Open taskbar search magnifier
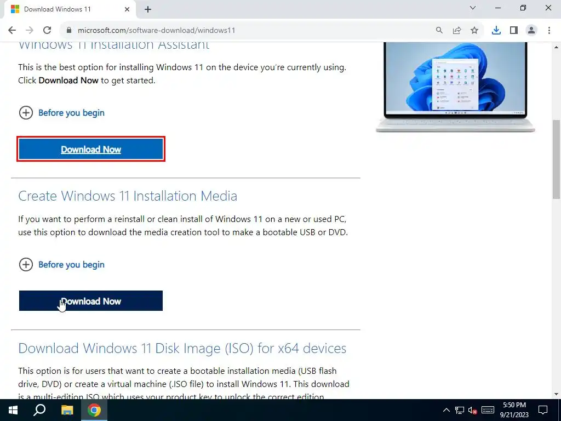Screen dimensions: 561x421 pyautogui.click(x=39, y=410)
